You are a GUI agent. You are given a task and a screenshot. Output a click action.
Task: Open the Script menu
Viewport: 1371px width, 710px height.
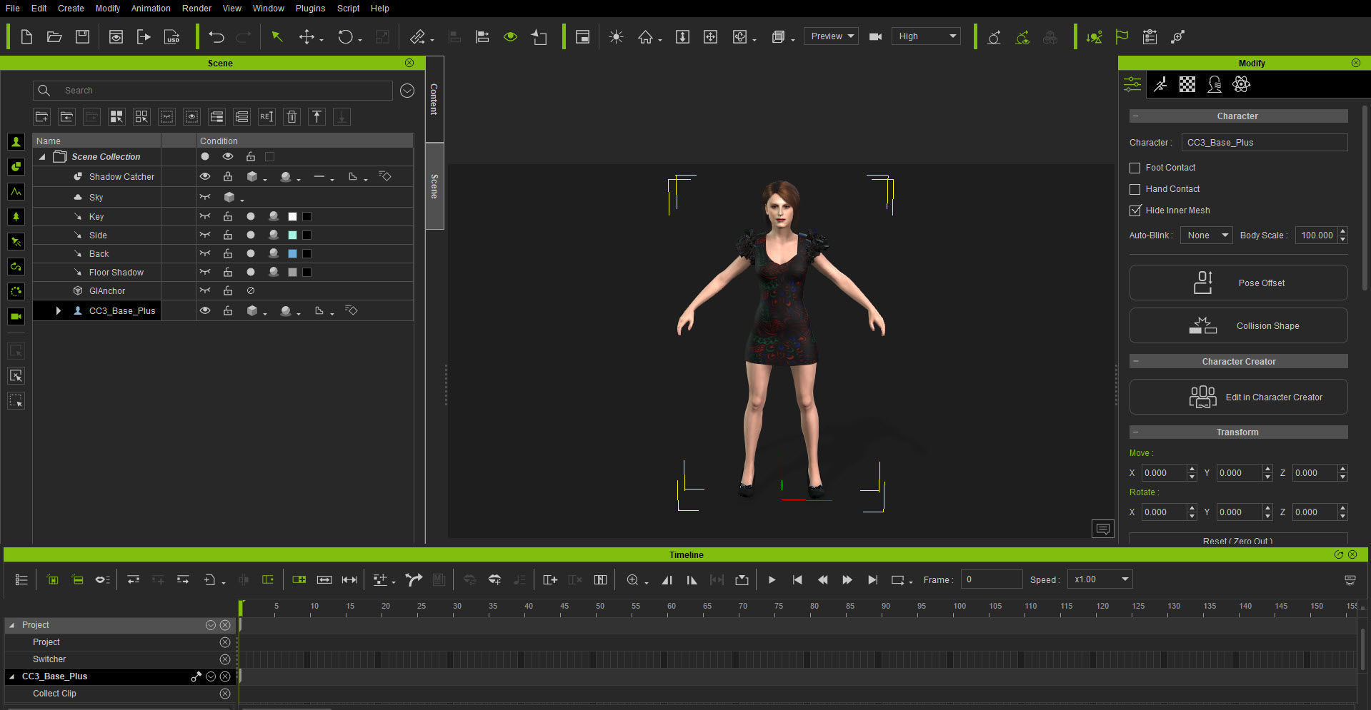[x=349, y=9]
